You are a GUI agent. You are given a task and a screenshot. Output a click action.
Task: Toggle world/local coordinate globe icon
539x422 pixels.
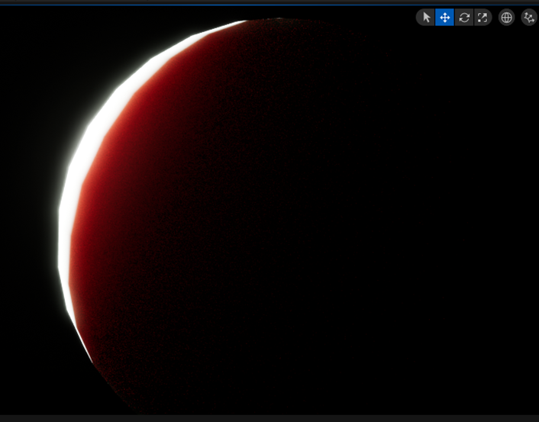pos(506,18)
